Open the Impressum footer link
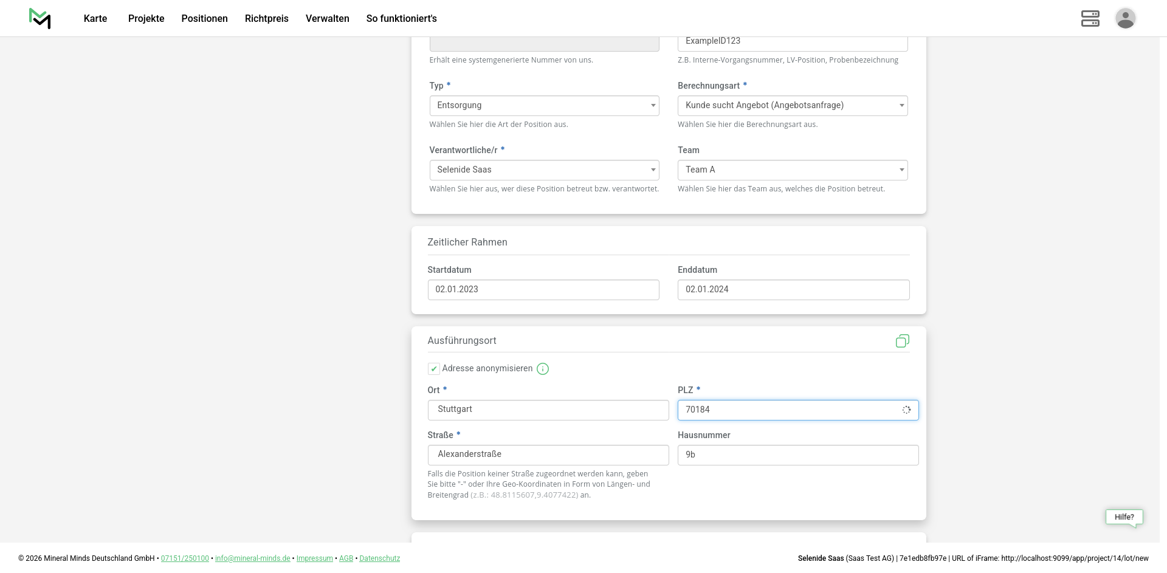The height and width of the screenshot is (573, 1167). coord(314,558)
